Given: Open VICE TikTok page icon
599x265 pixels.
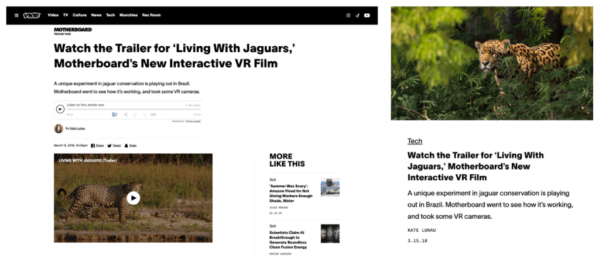Looking at the screenshot, I should (x=358, y=15).
